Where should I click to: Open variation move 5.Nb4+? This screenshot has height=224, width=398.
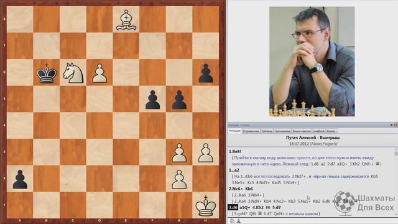(290, 182)
